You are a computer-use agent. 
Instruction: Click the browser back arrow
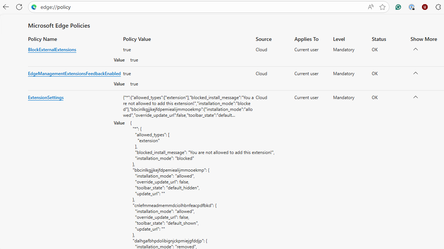point(6,7)
